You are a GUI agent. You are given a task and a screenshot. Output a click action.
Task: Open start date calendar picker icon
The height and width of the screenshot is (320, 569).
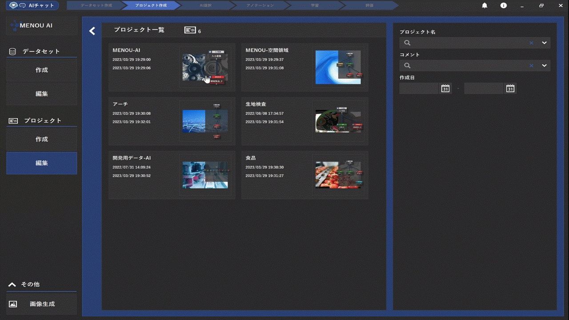[x=445, y=88]
